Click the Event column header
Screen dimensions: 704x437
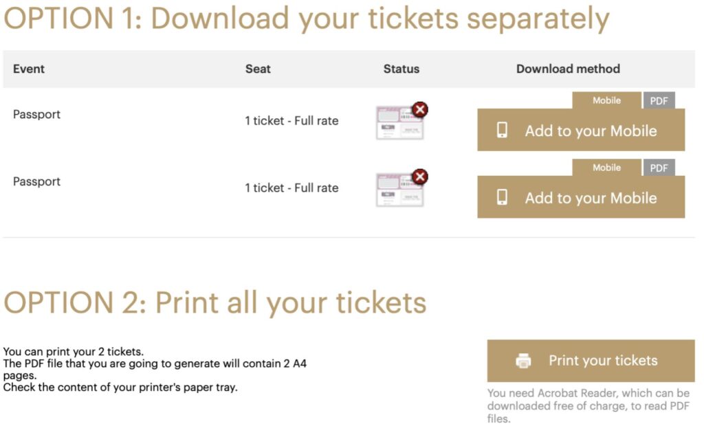29,69
